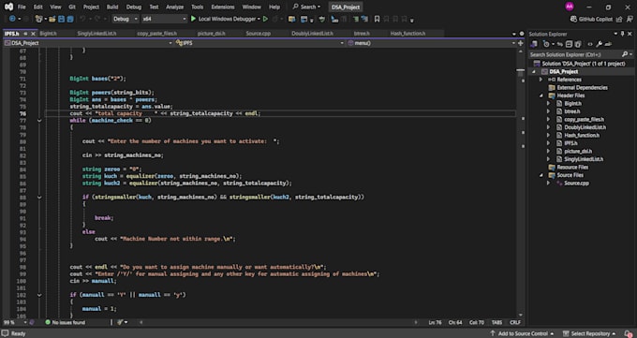Start debugging with the green play icon
The width and height of the screenshot is (637, 338).
pos(193,19)
